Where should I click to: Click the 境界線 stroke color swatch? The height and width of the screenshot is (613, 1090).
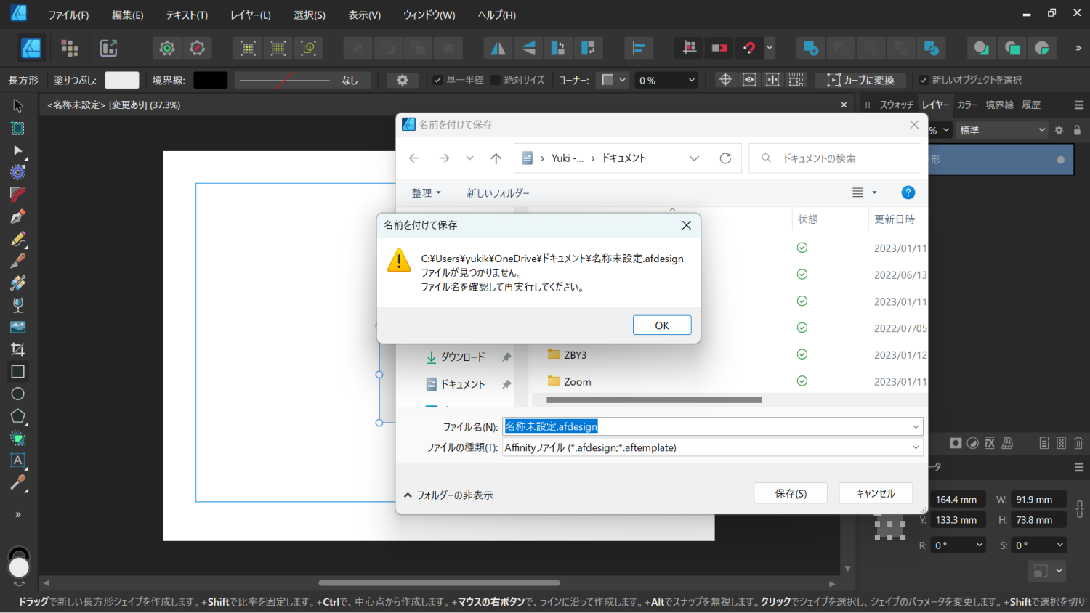210,80
